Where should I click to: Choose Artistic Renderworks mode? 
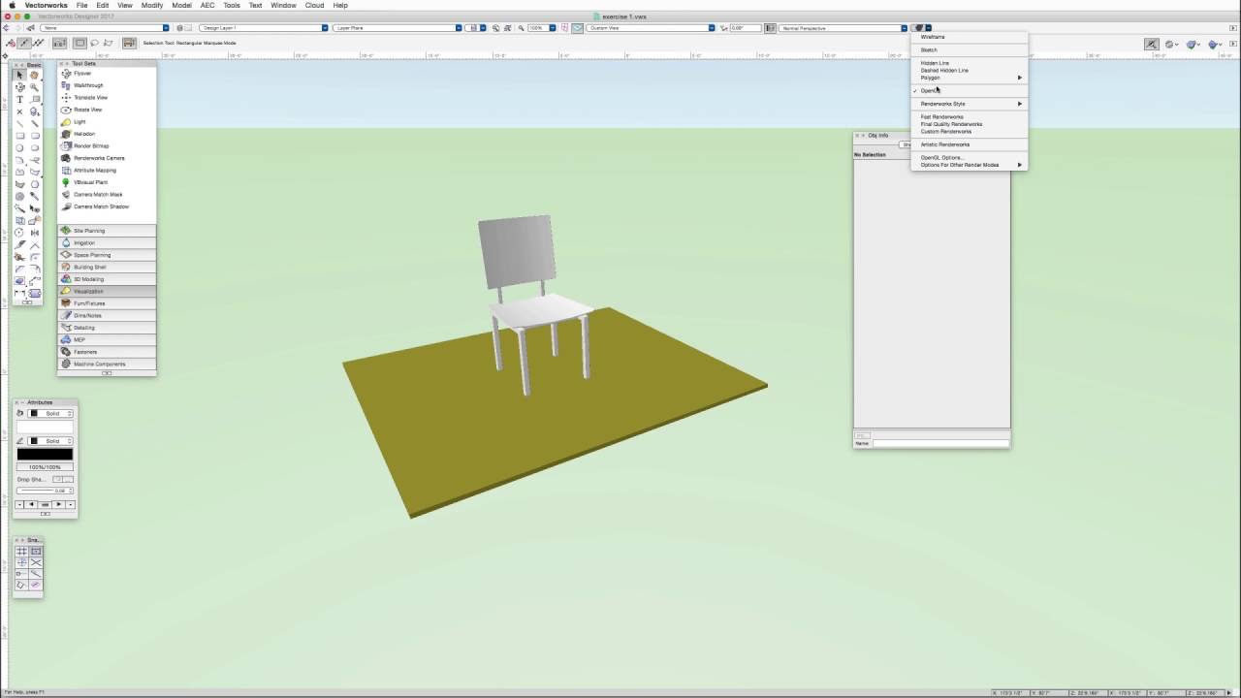tap(969, 144)
